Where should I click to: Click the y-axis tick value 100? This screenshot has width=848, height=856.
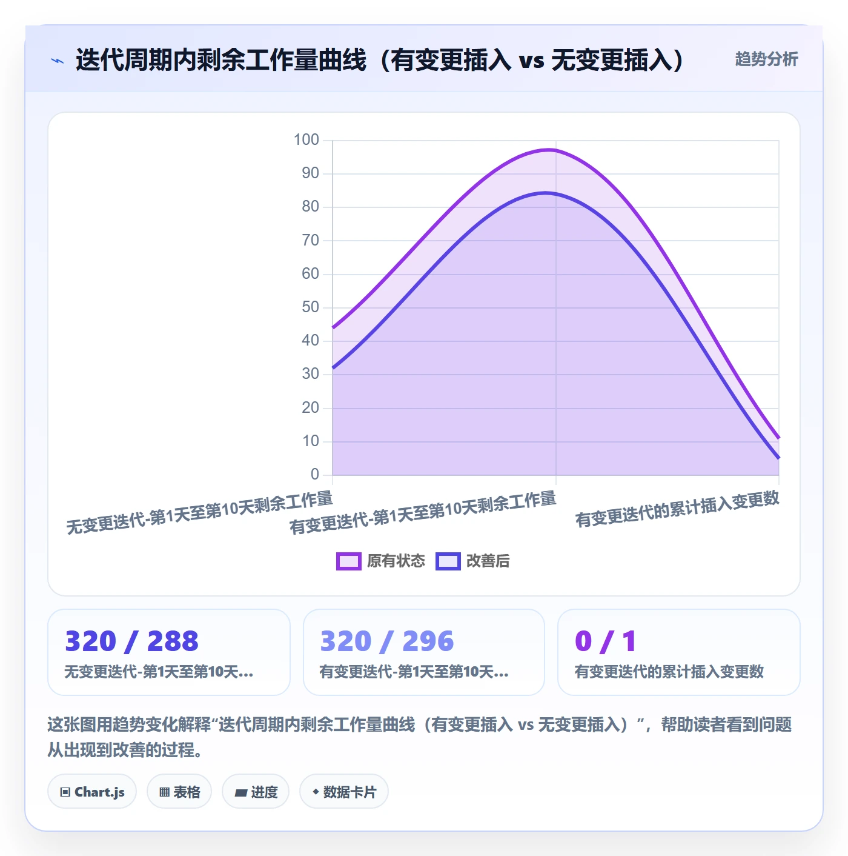coord(306,140)
